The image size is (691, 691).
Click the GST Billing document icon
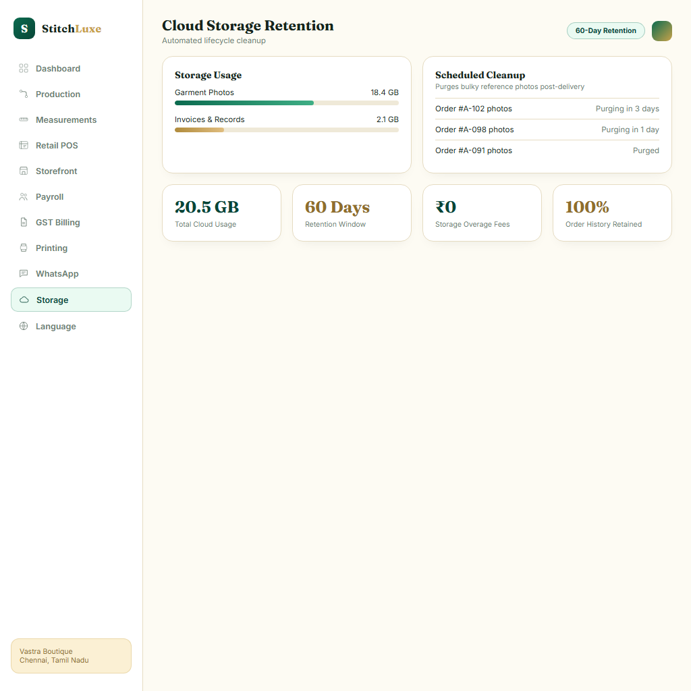24,222
